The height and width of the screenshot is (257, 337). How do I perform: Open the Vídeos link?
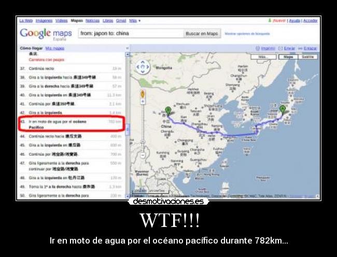pyautogui.click(x=62, y=21)
